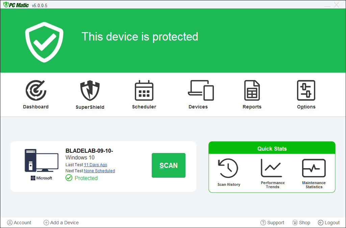
Task: Click the 'None Scheduled' link
Action: [99, 171]
